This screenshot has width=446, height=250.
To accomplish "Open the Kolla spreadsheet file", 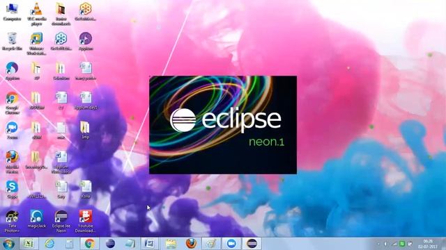I will click(85, 190).
